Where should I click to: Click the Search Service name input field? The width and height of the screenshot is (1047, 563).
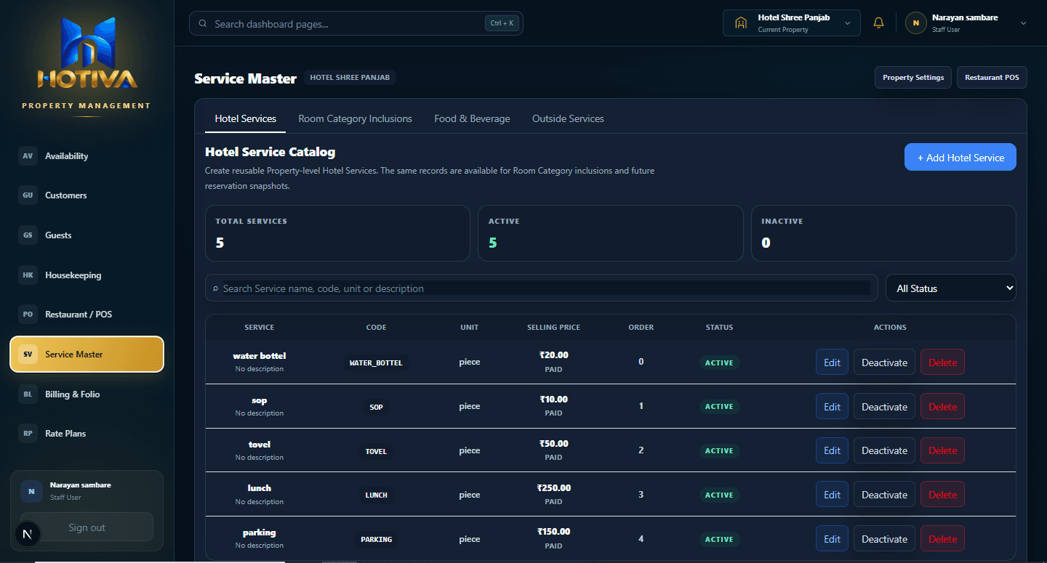pos(545,288)
